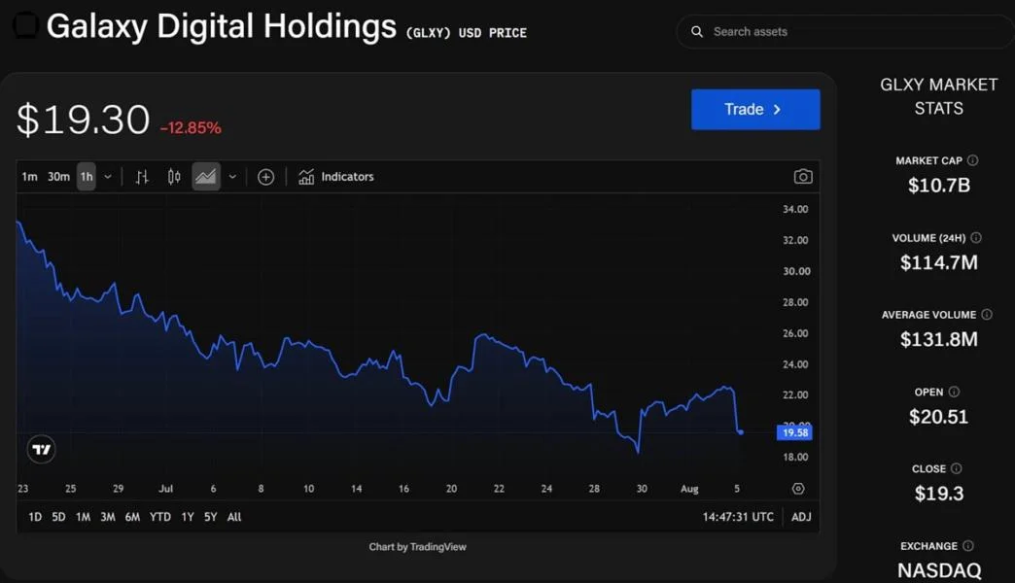The image size is (1015, 583).
Task: Click the Search assets field
Action: click(846, 32)
